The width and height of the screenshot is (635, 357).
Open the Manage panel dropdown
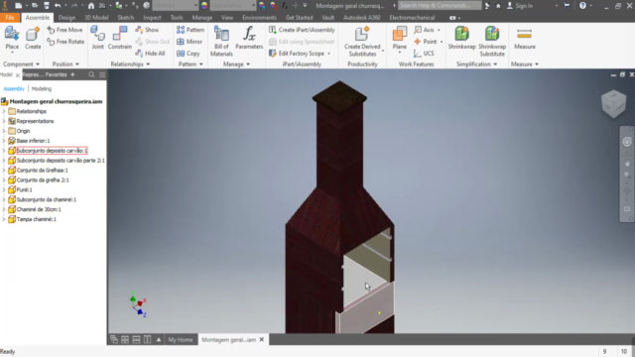236,63
